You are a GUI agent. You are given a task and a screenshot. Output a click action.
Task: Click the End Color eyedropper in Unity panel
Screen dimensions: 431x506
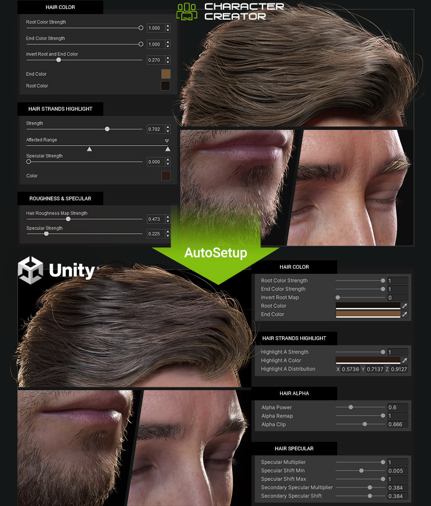pos(405,314)
